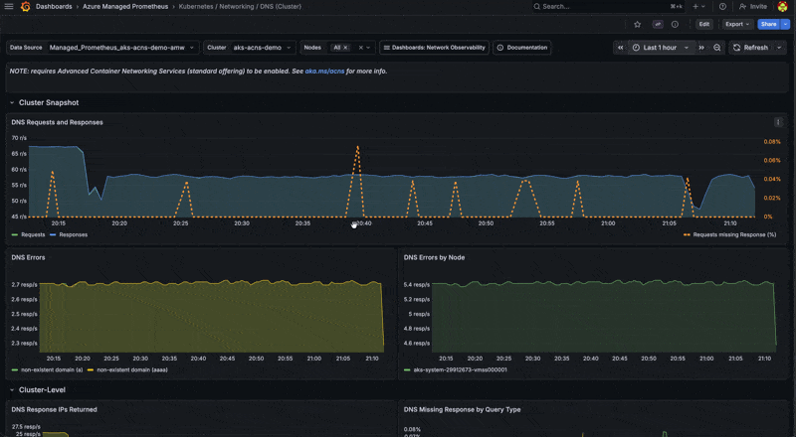
Task: Click DNS Requests and Responses panel title
Action: pos(57,122)
